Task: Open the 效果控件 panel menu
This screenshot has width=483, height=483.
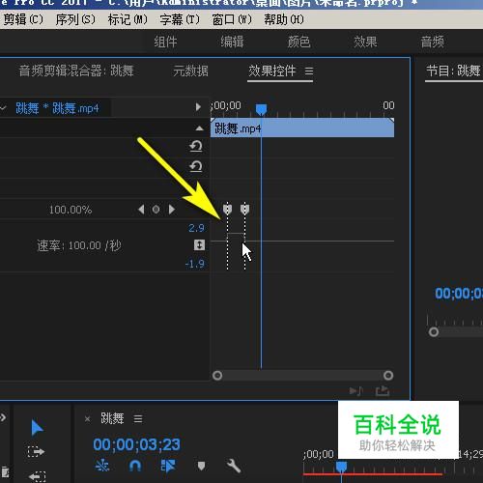Action: [309, 71]
